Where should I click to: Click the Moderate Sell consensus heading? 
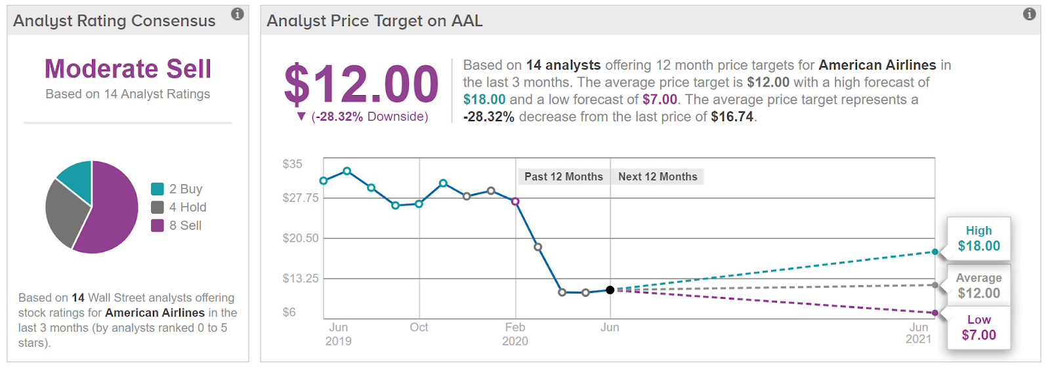[x=128, y=69]
